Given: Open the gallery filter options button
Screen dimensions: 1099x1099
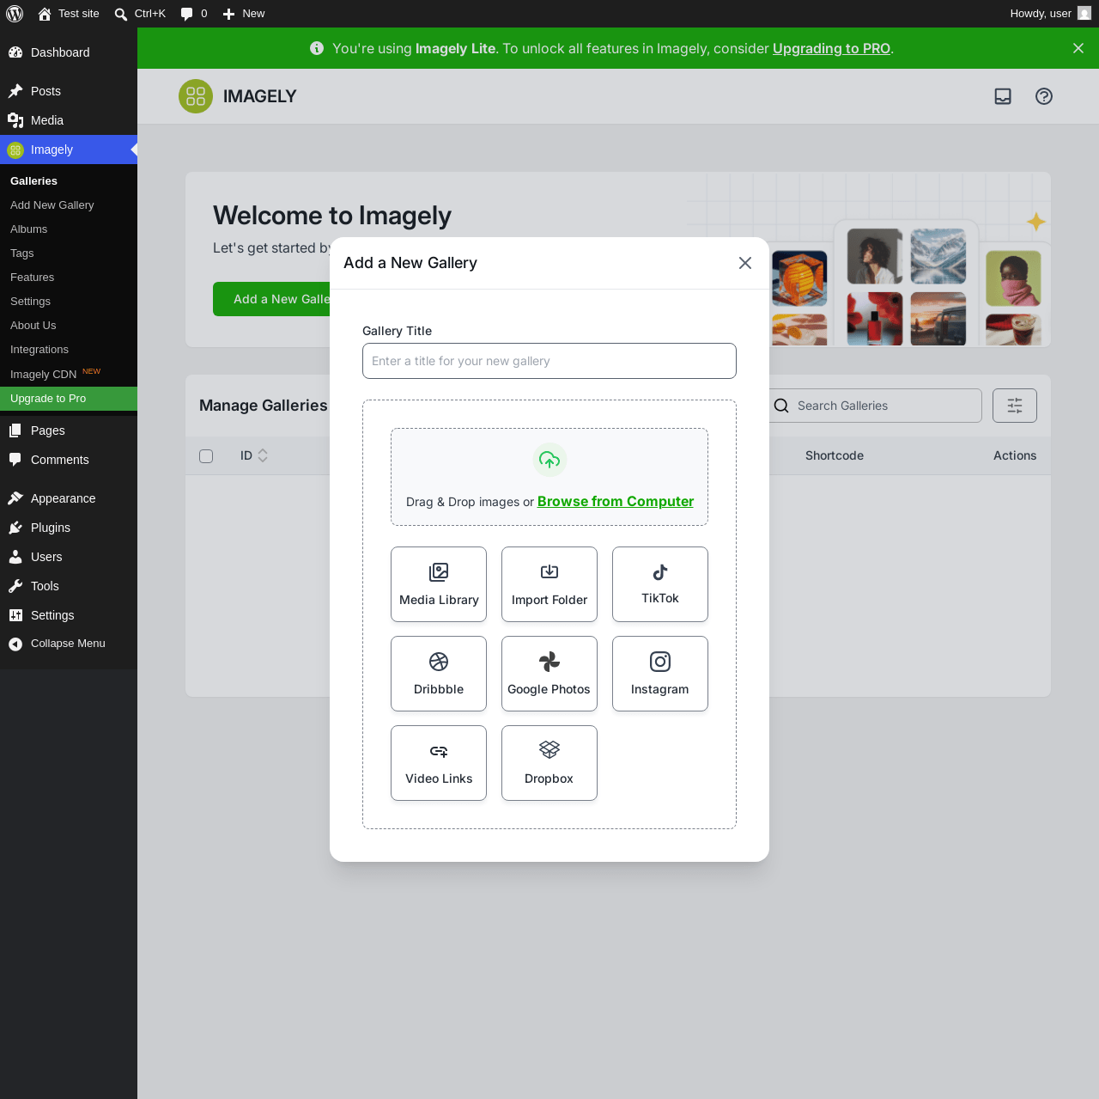Looking at the screenshot, I should [1015, 406].
